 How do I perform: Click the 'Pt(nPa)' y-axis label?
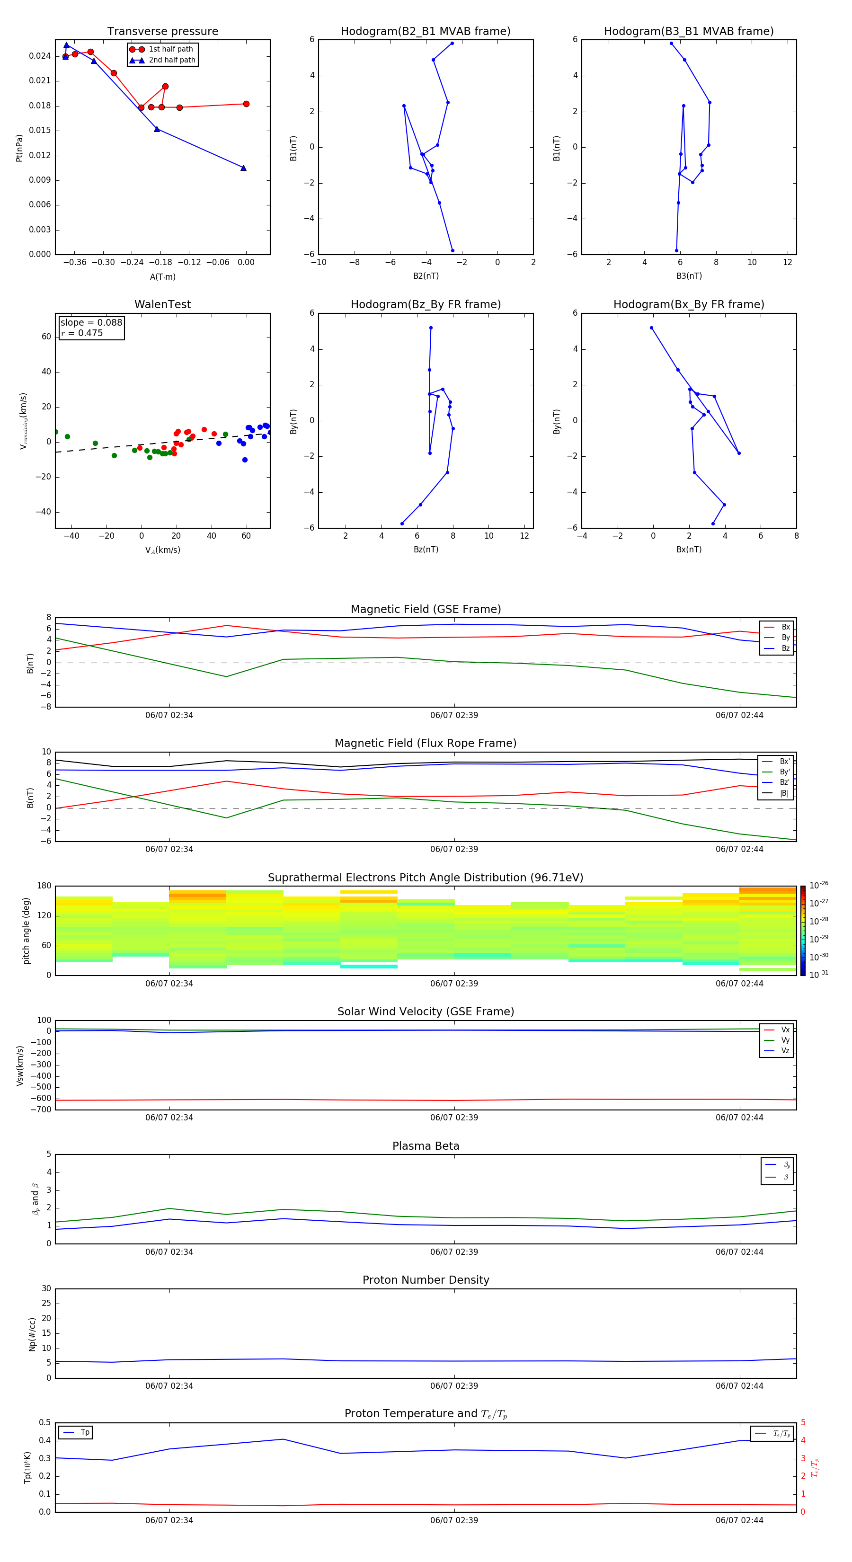click(19, 147)
